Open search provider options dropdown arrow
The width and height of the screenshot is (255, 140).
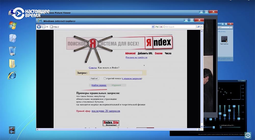(x=201, y=27)
